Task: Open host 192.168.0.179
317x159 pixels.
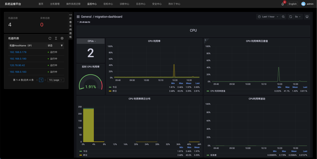Action: coord(18,52)
